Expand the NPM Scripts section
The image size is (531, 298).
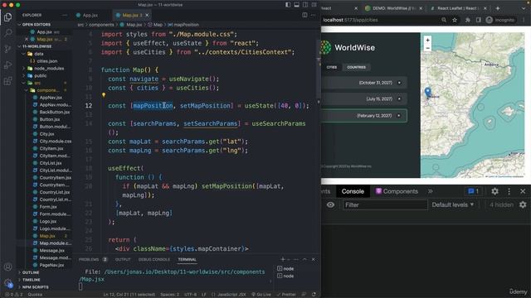pyautogui.click(x=35, y=287)
